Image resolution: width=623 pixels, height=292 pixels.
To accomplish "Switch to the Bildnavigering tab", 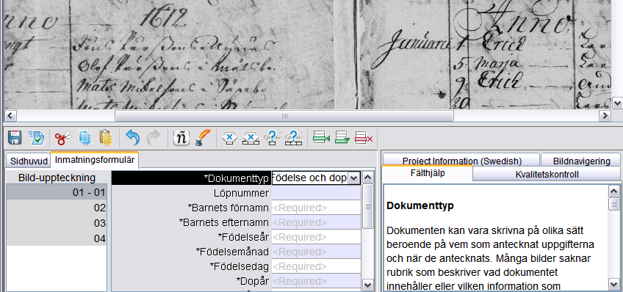I will point(581,161).
